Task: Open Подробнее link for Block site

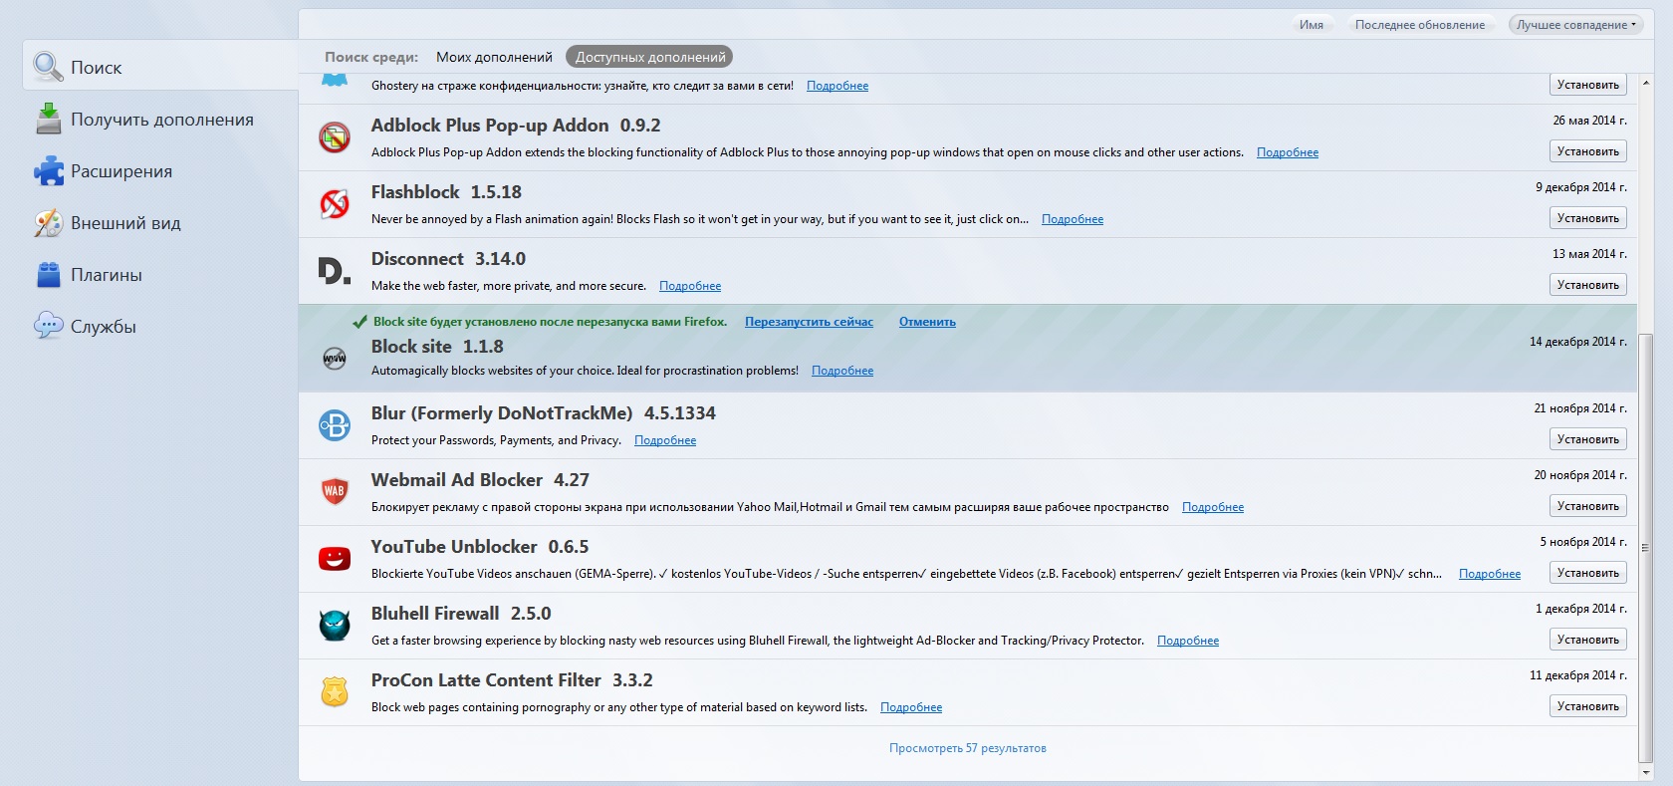Action: [842, 371]
